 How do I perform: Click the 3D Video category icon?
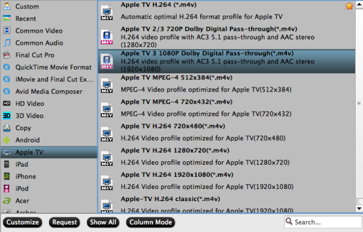[7, 116]
